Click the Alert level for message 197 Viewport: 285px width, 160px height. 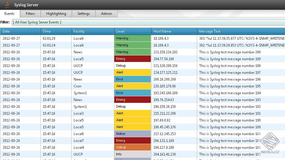tap(132, 72)
